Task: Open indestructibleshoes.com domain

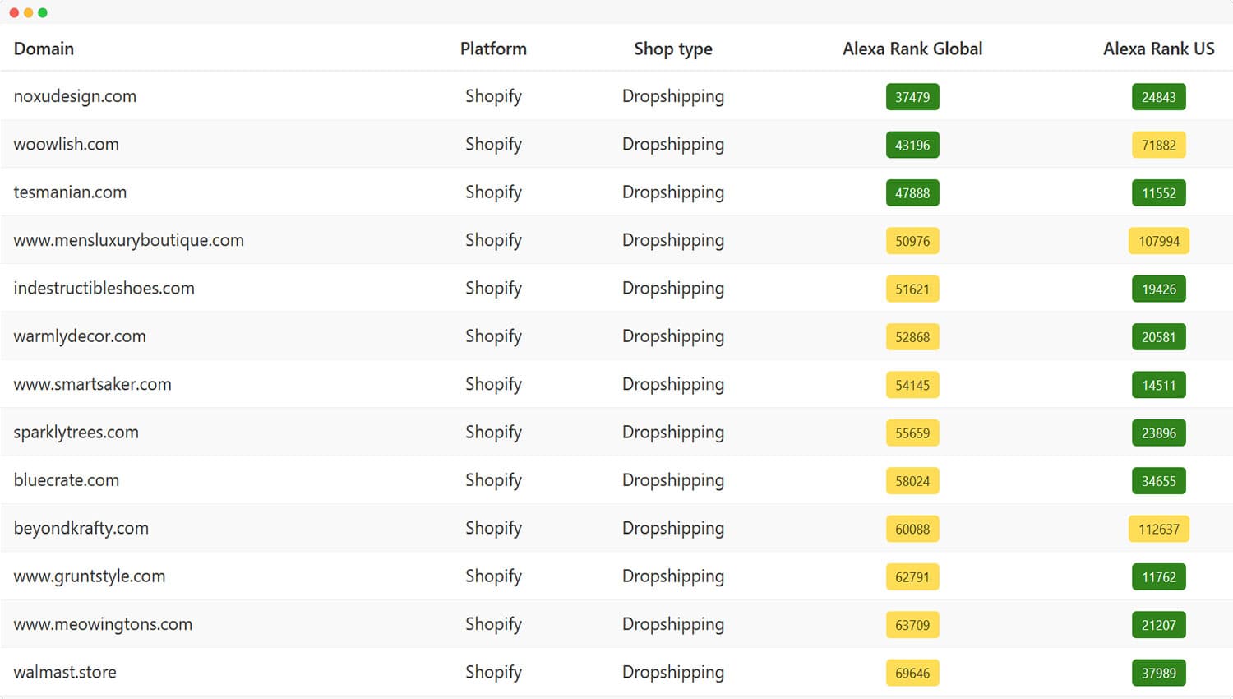Action: coord(104,288)
